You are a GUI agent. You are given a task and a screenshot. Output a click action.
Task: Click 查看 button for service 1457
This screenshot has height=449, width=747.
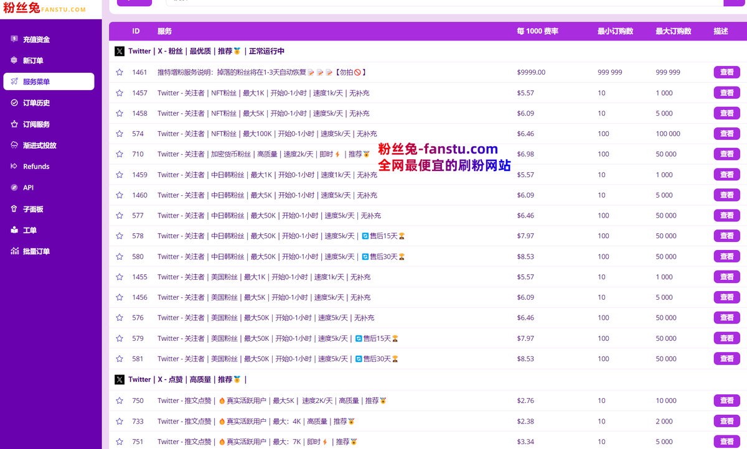click(726, 93)
